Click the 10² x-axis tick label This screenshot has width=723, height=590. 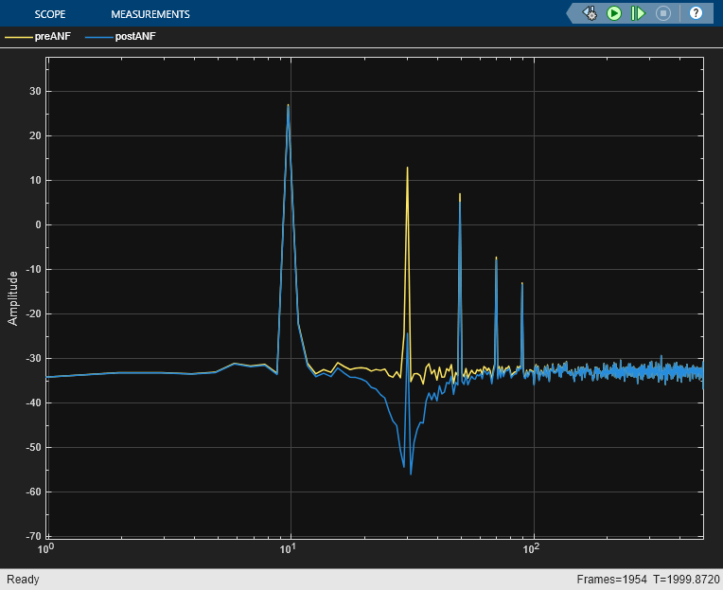click(x=534, y=548)
